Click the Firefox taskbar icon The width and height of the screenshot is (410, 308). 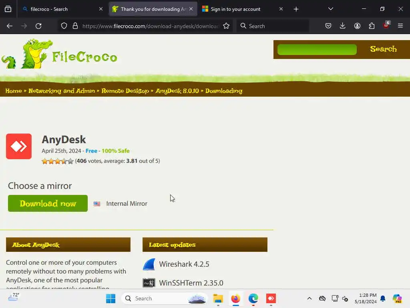(235, 298)
